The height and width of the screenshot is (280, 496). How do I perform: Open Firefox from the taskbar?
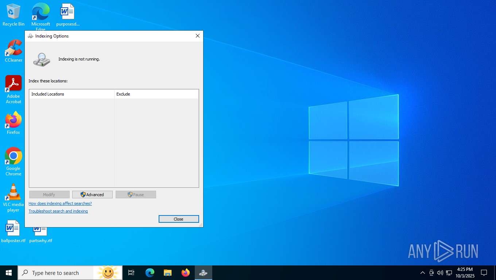click(185, 273)
